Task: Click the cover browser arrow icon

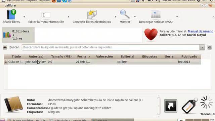Action: pyautogui.click(x=171, y=106)
